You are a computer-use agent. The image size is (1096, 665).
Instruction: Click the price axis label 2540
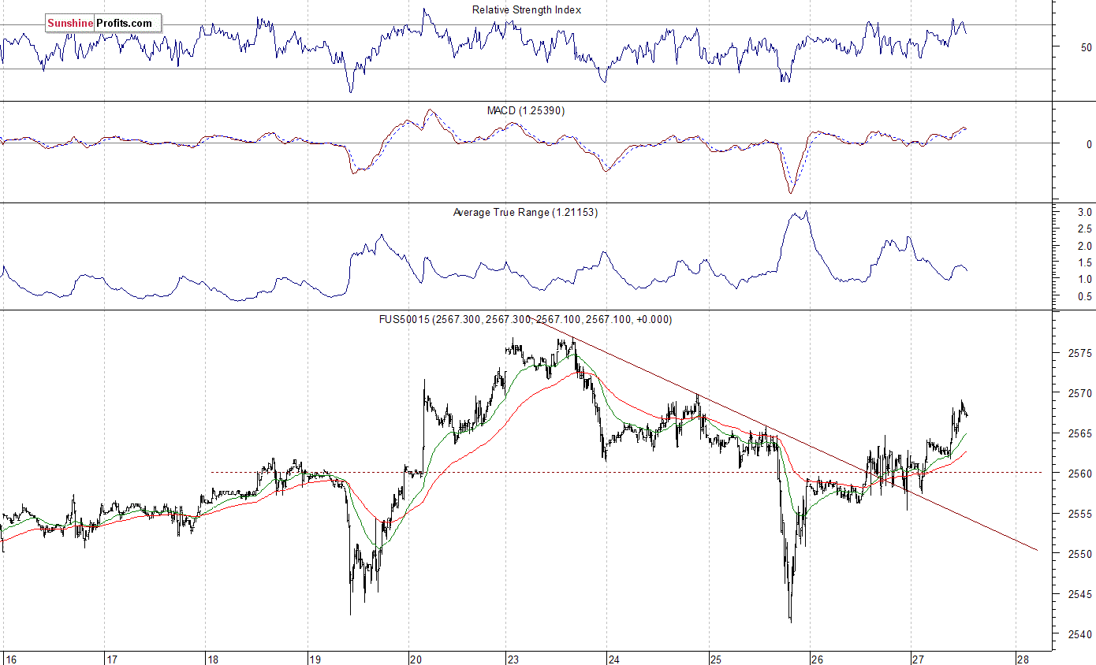1081,634
